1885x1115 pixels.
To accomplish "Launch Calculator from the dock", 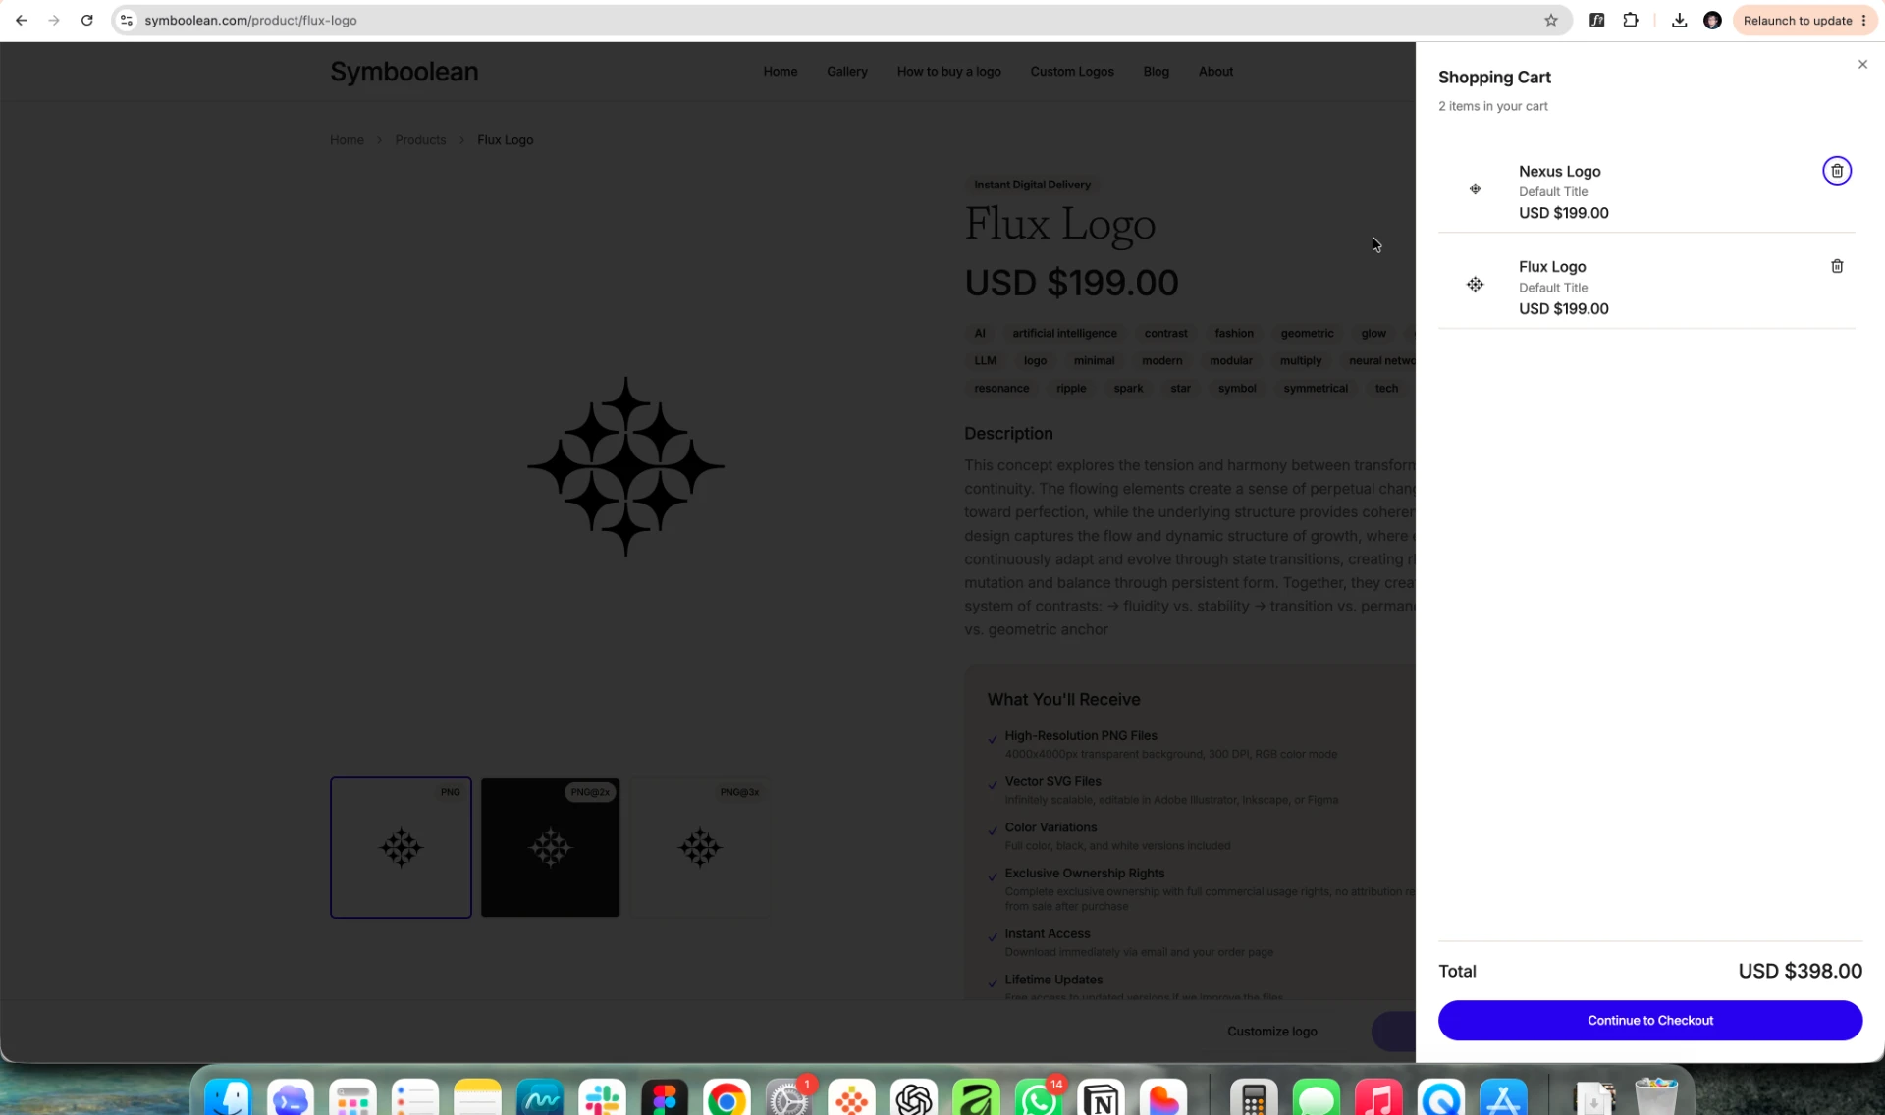I will tap(1254, 1099).
